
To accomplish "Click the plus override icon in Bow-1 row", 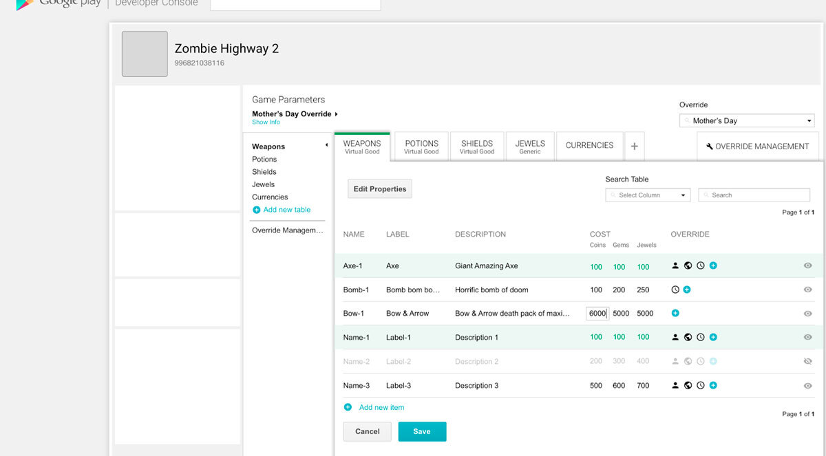I will click(675, 313).
